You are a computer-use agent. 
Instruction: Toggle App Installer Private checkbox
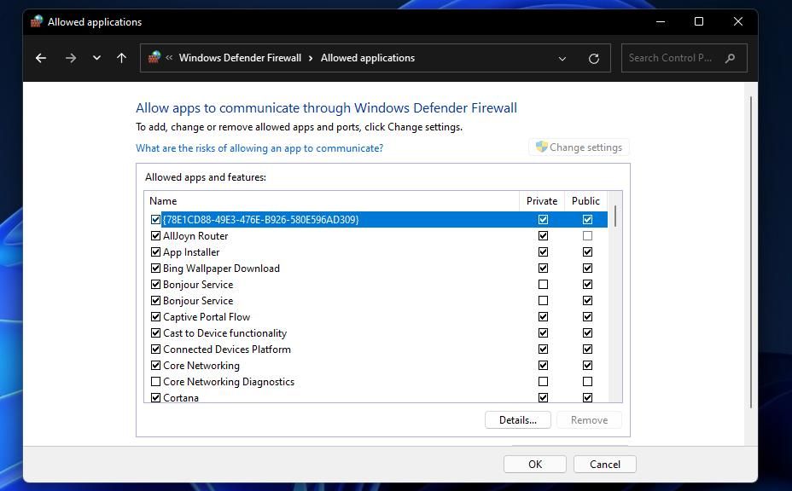543,251
